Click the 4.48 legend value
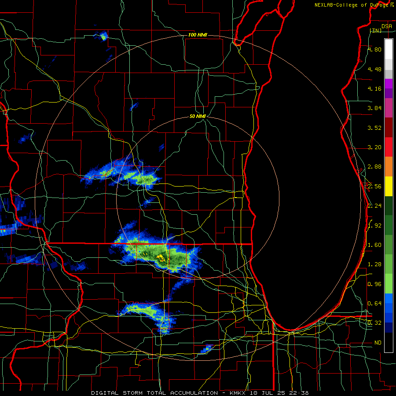The image size is (396, 396). click(374, 69)
